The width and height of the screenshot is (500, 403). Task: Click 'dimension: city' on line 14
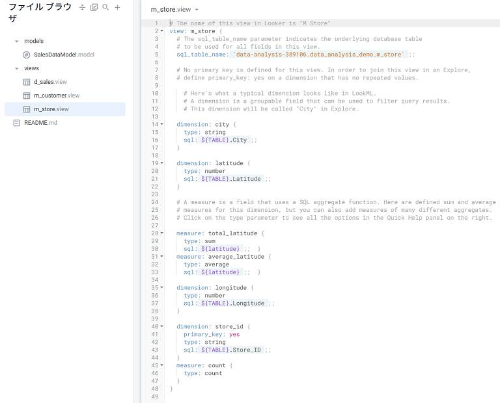coord(203,124)
